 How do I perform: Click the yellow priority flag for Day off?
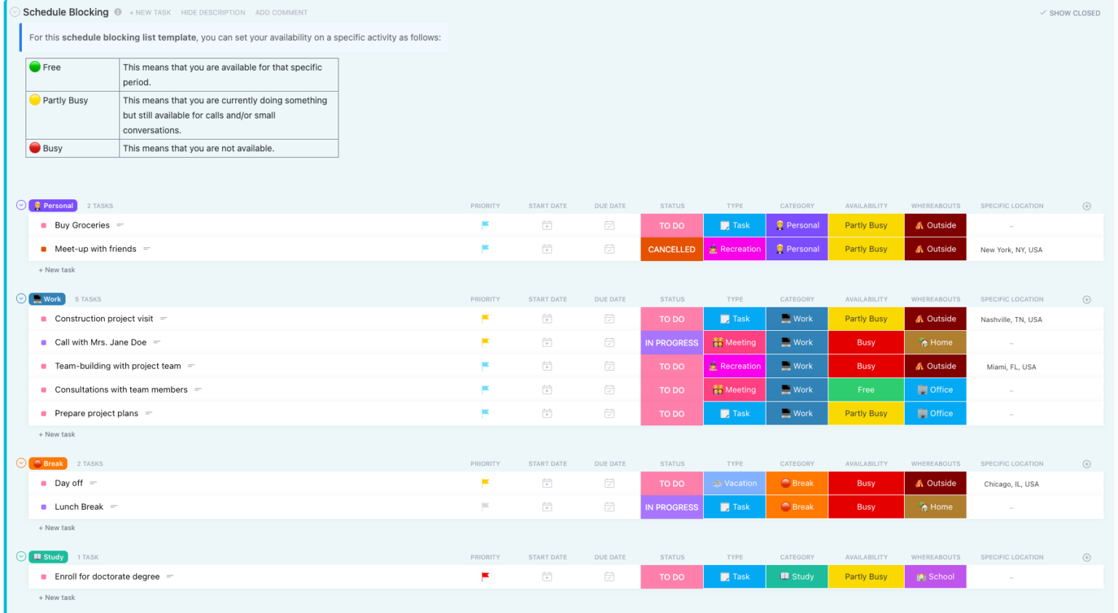click(485, 483)
